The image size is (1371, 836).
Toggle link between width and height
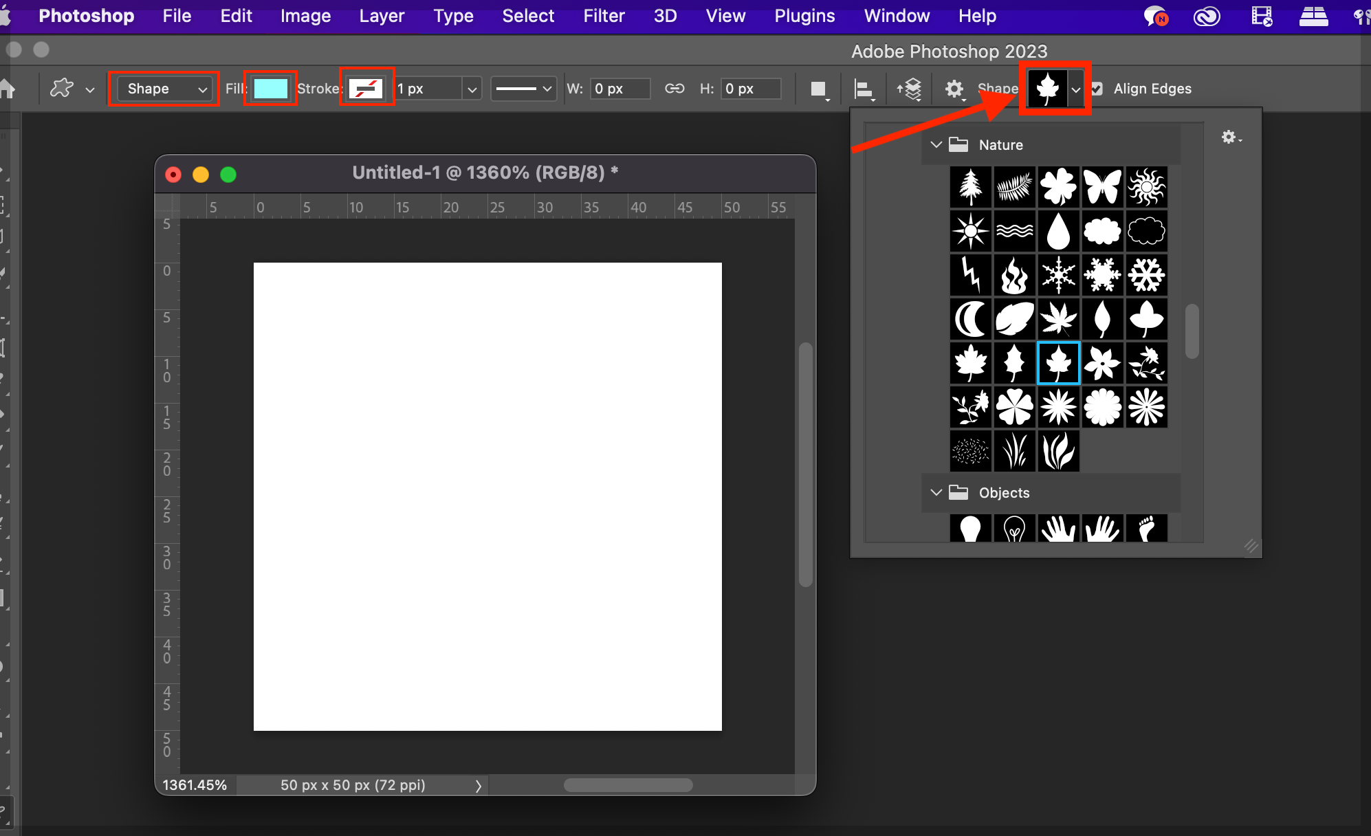[x=674, y=89]
